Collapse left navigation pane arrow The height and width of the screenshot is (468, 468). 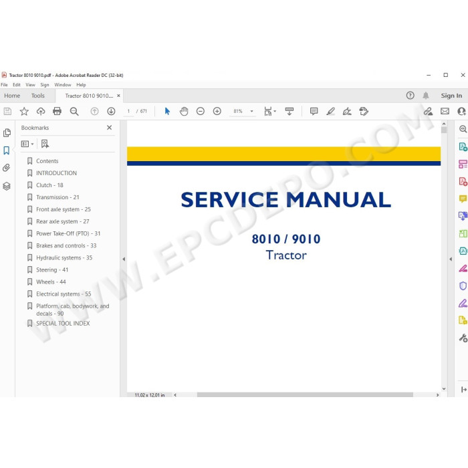124,259
